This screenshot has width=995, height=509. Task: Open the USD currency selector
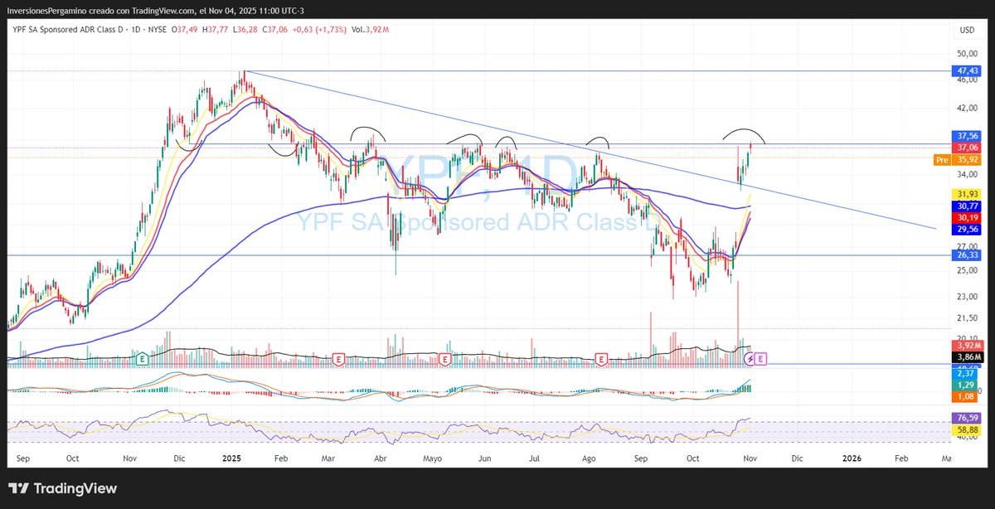(x=967, y=30)
